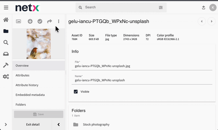The height and width of the screenshot is (130, 218).
Task: Open the hammer tools icon
Action: [6, 65]
